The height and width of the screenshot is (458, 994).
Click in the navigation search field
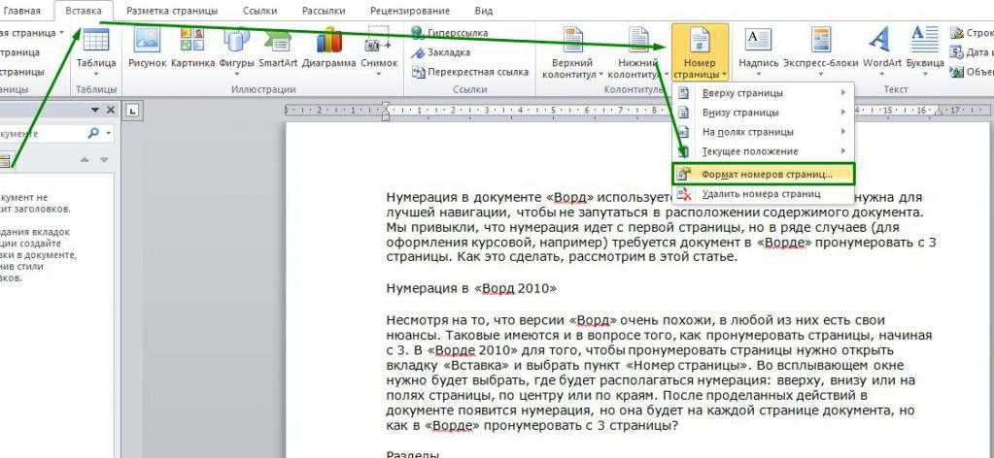pos(43,134)
